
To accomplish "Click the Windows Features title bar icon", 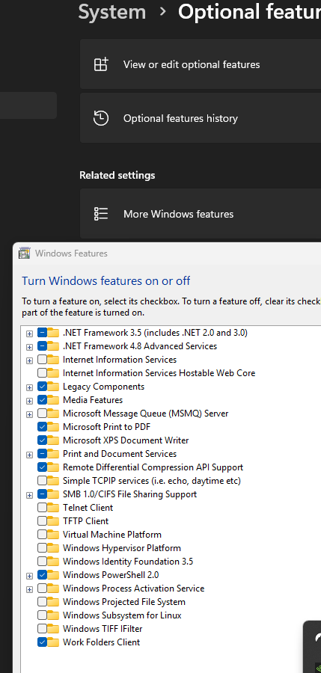I will coord(25,253).
